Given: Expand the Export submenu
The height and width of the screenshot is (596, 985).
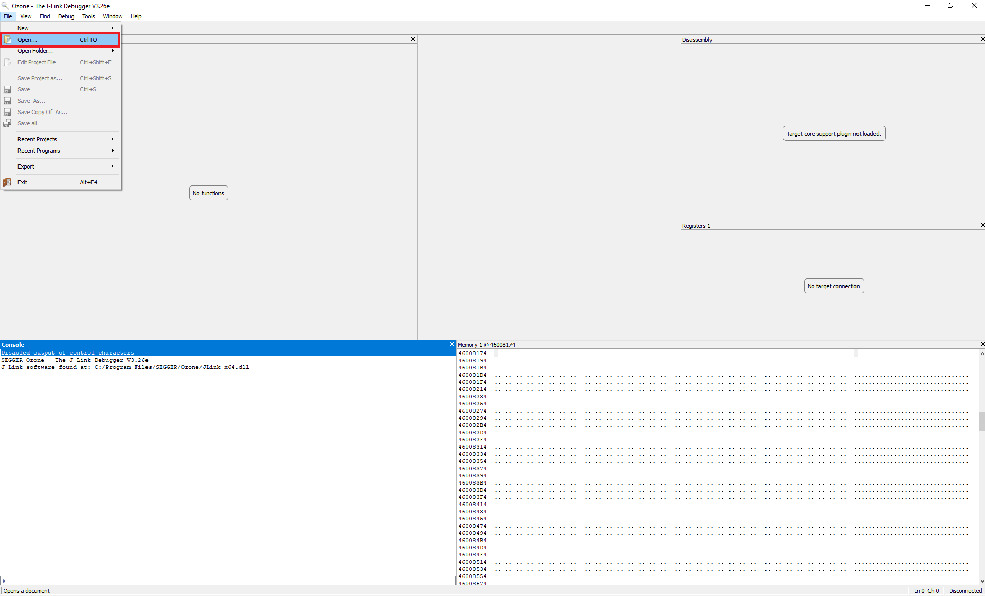Looking at the screenshot, I should point(112,166).
